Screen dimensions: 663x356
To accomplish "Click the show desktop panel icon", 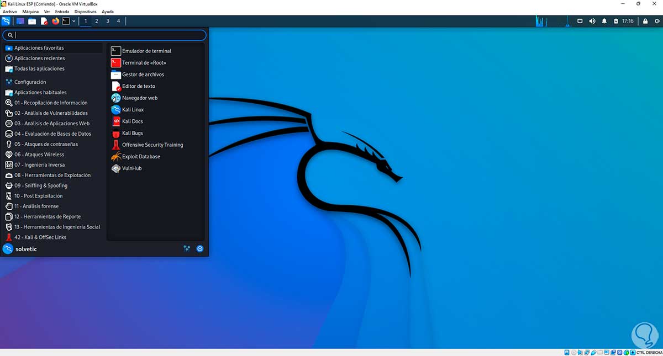I will (20, 21).
